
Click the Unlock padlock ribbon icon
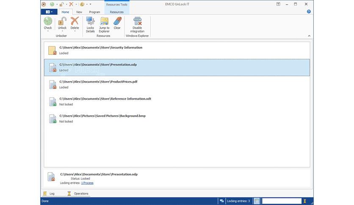[62, 21]
